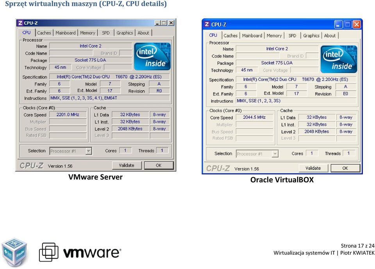Viewport: 375px width, 269px height.
Task: Open the Caches tab in VMware window
Action: click(44, 33)
